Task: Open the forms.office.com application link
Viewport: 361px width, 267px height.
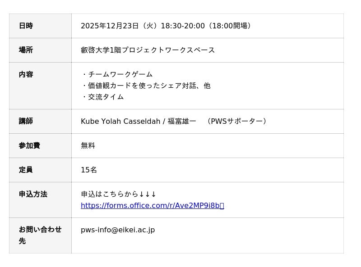Action: coord(150,206)
